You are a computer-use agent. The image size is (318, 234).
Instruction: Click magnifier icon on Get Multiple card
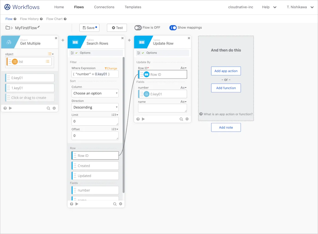(x=48, y=108)
